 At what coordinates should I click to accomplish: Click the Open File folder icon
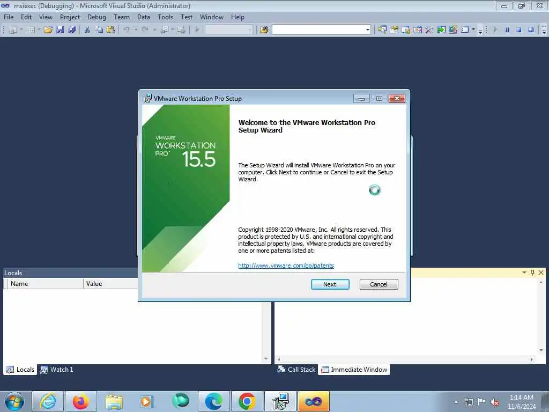(x=48, y=30)
